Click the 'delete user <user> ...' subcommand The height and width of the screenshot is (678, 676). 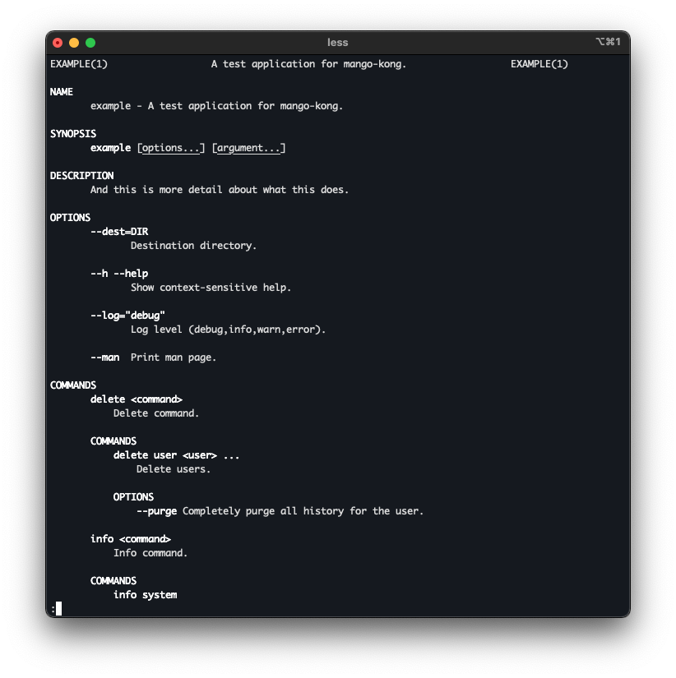176,455
